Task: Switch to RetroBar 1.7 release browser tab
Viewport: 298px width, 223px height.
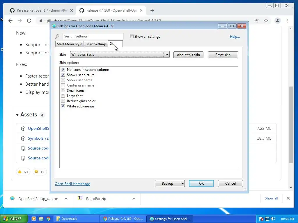Action: (x=41, y=10)
